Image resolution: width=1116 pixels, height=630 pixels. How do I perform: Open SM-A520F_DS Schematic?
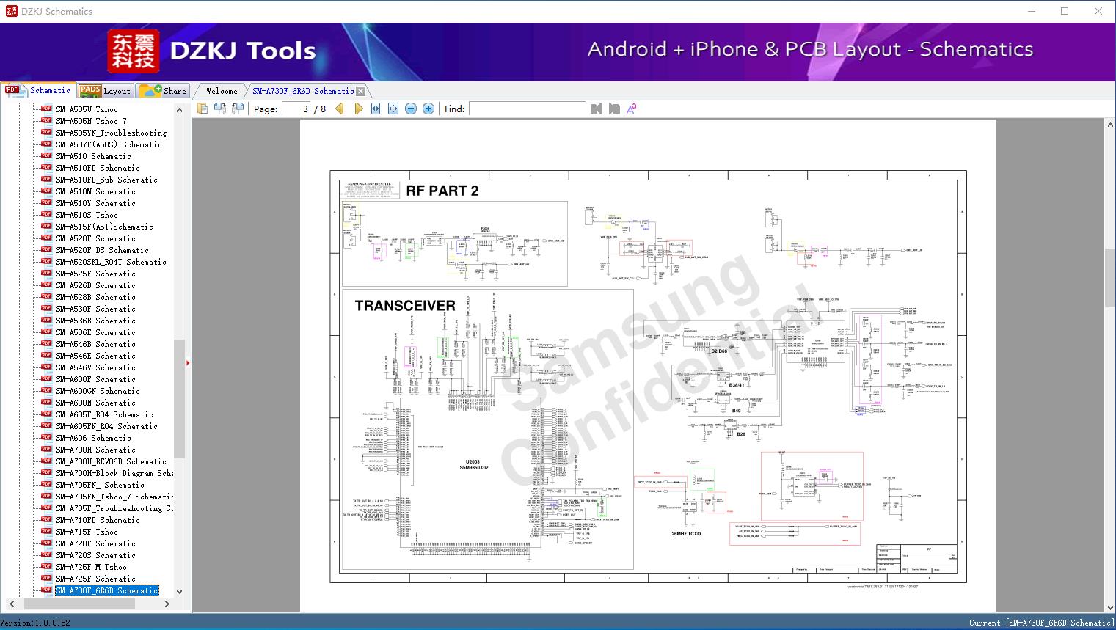click(102, 250)
